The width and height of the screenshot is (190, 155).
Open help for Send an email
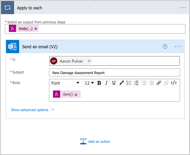pos(165,47)
